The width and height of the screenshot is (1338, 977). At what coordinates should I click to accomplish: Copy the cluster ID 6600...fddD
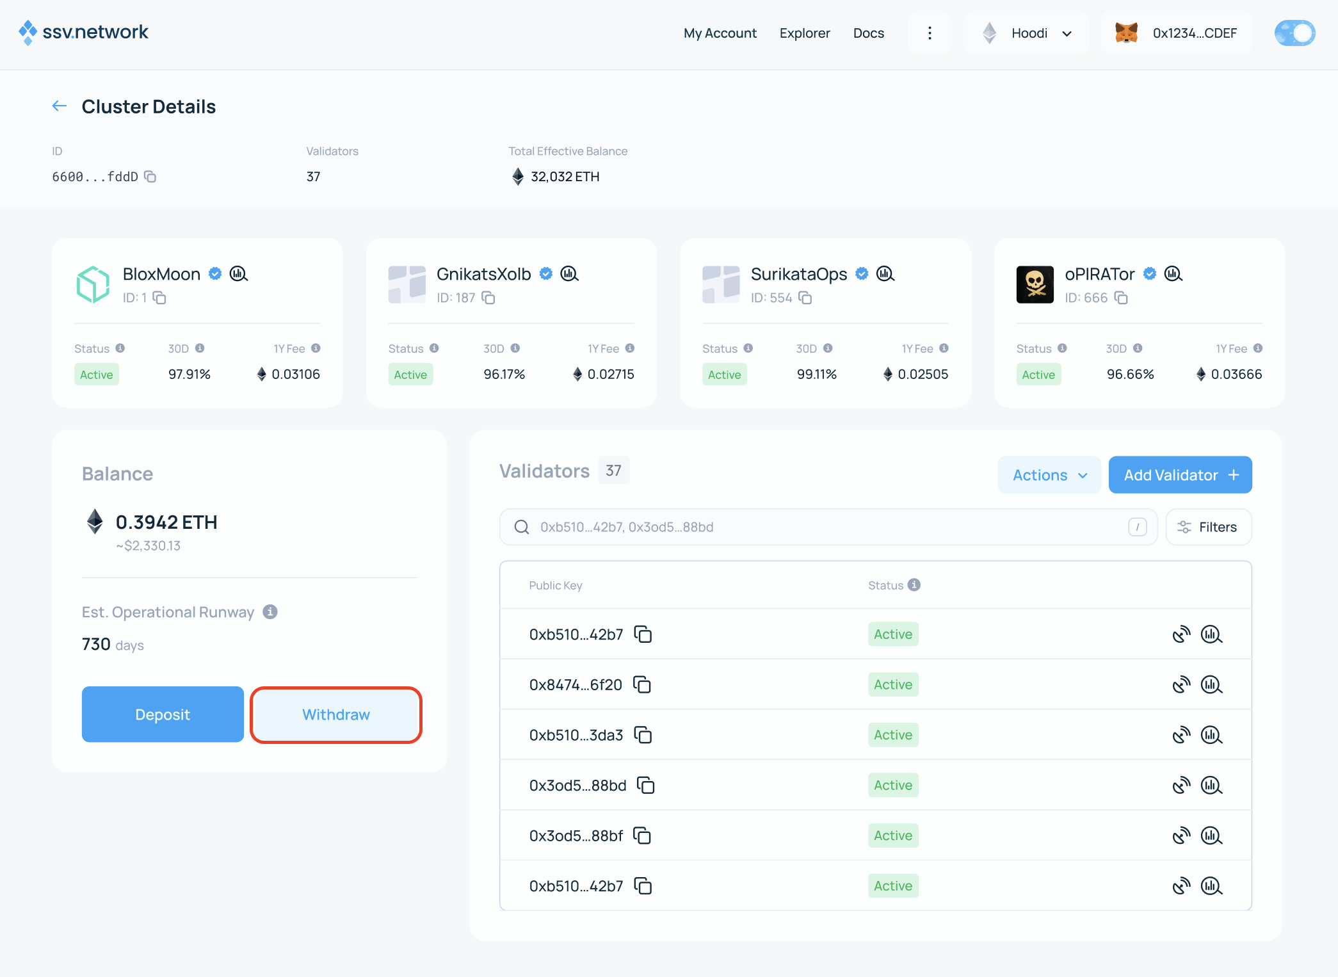(x=150, y=177)
